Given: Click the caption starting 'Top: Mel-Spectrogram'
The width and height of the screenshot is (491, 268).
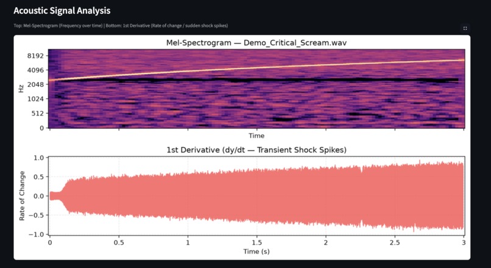Looking at the screenshot, I should click(121, 26).
